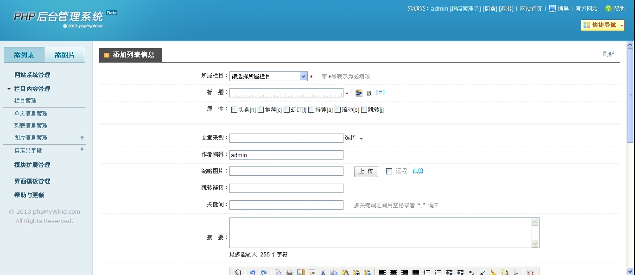Select the Cut tool in the editor toolbar

click(x=322, y=272)
